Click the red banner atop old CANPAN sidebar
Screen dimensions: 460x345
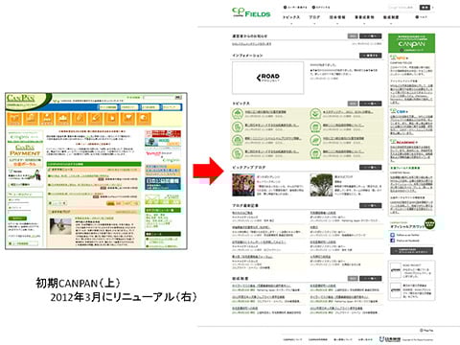tap(163, 133)
